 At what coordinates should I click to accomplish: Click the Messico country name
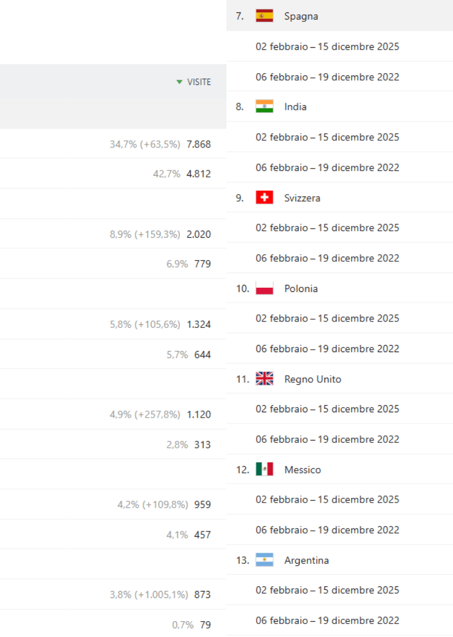(x=303, y=469)
